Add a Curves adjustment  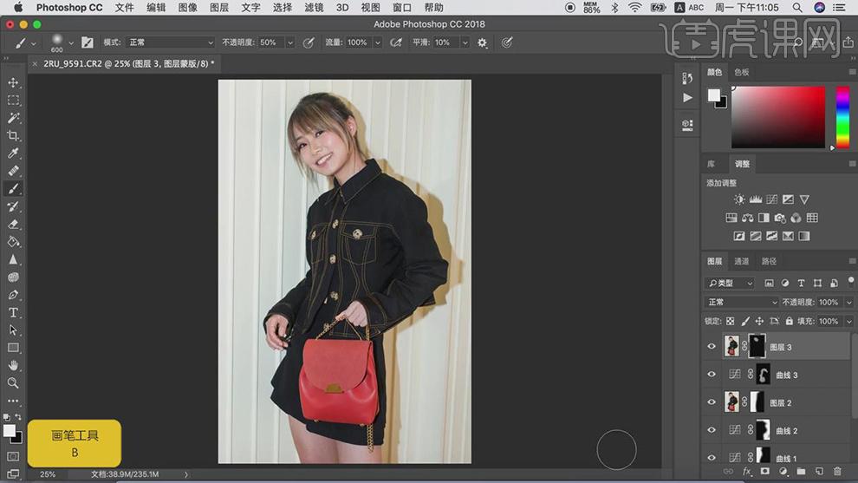(x=771, y=199)
